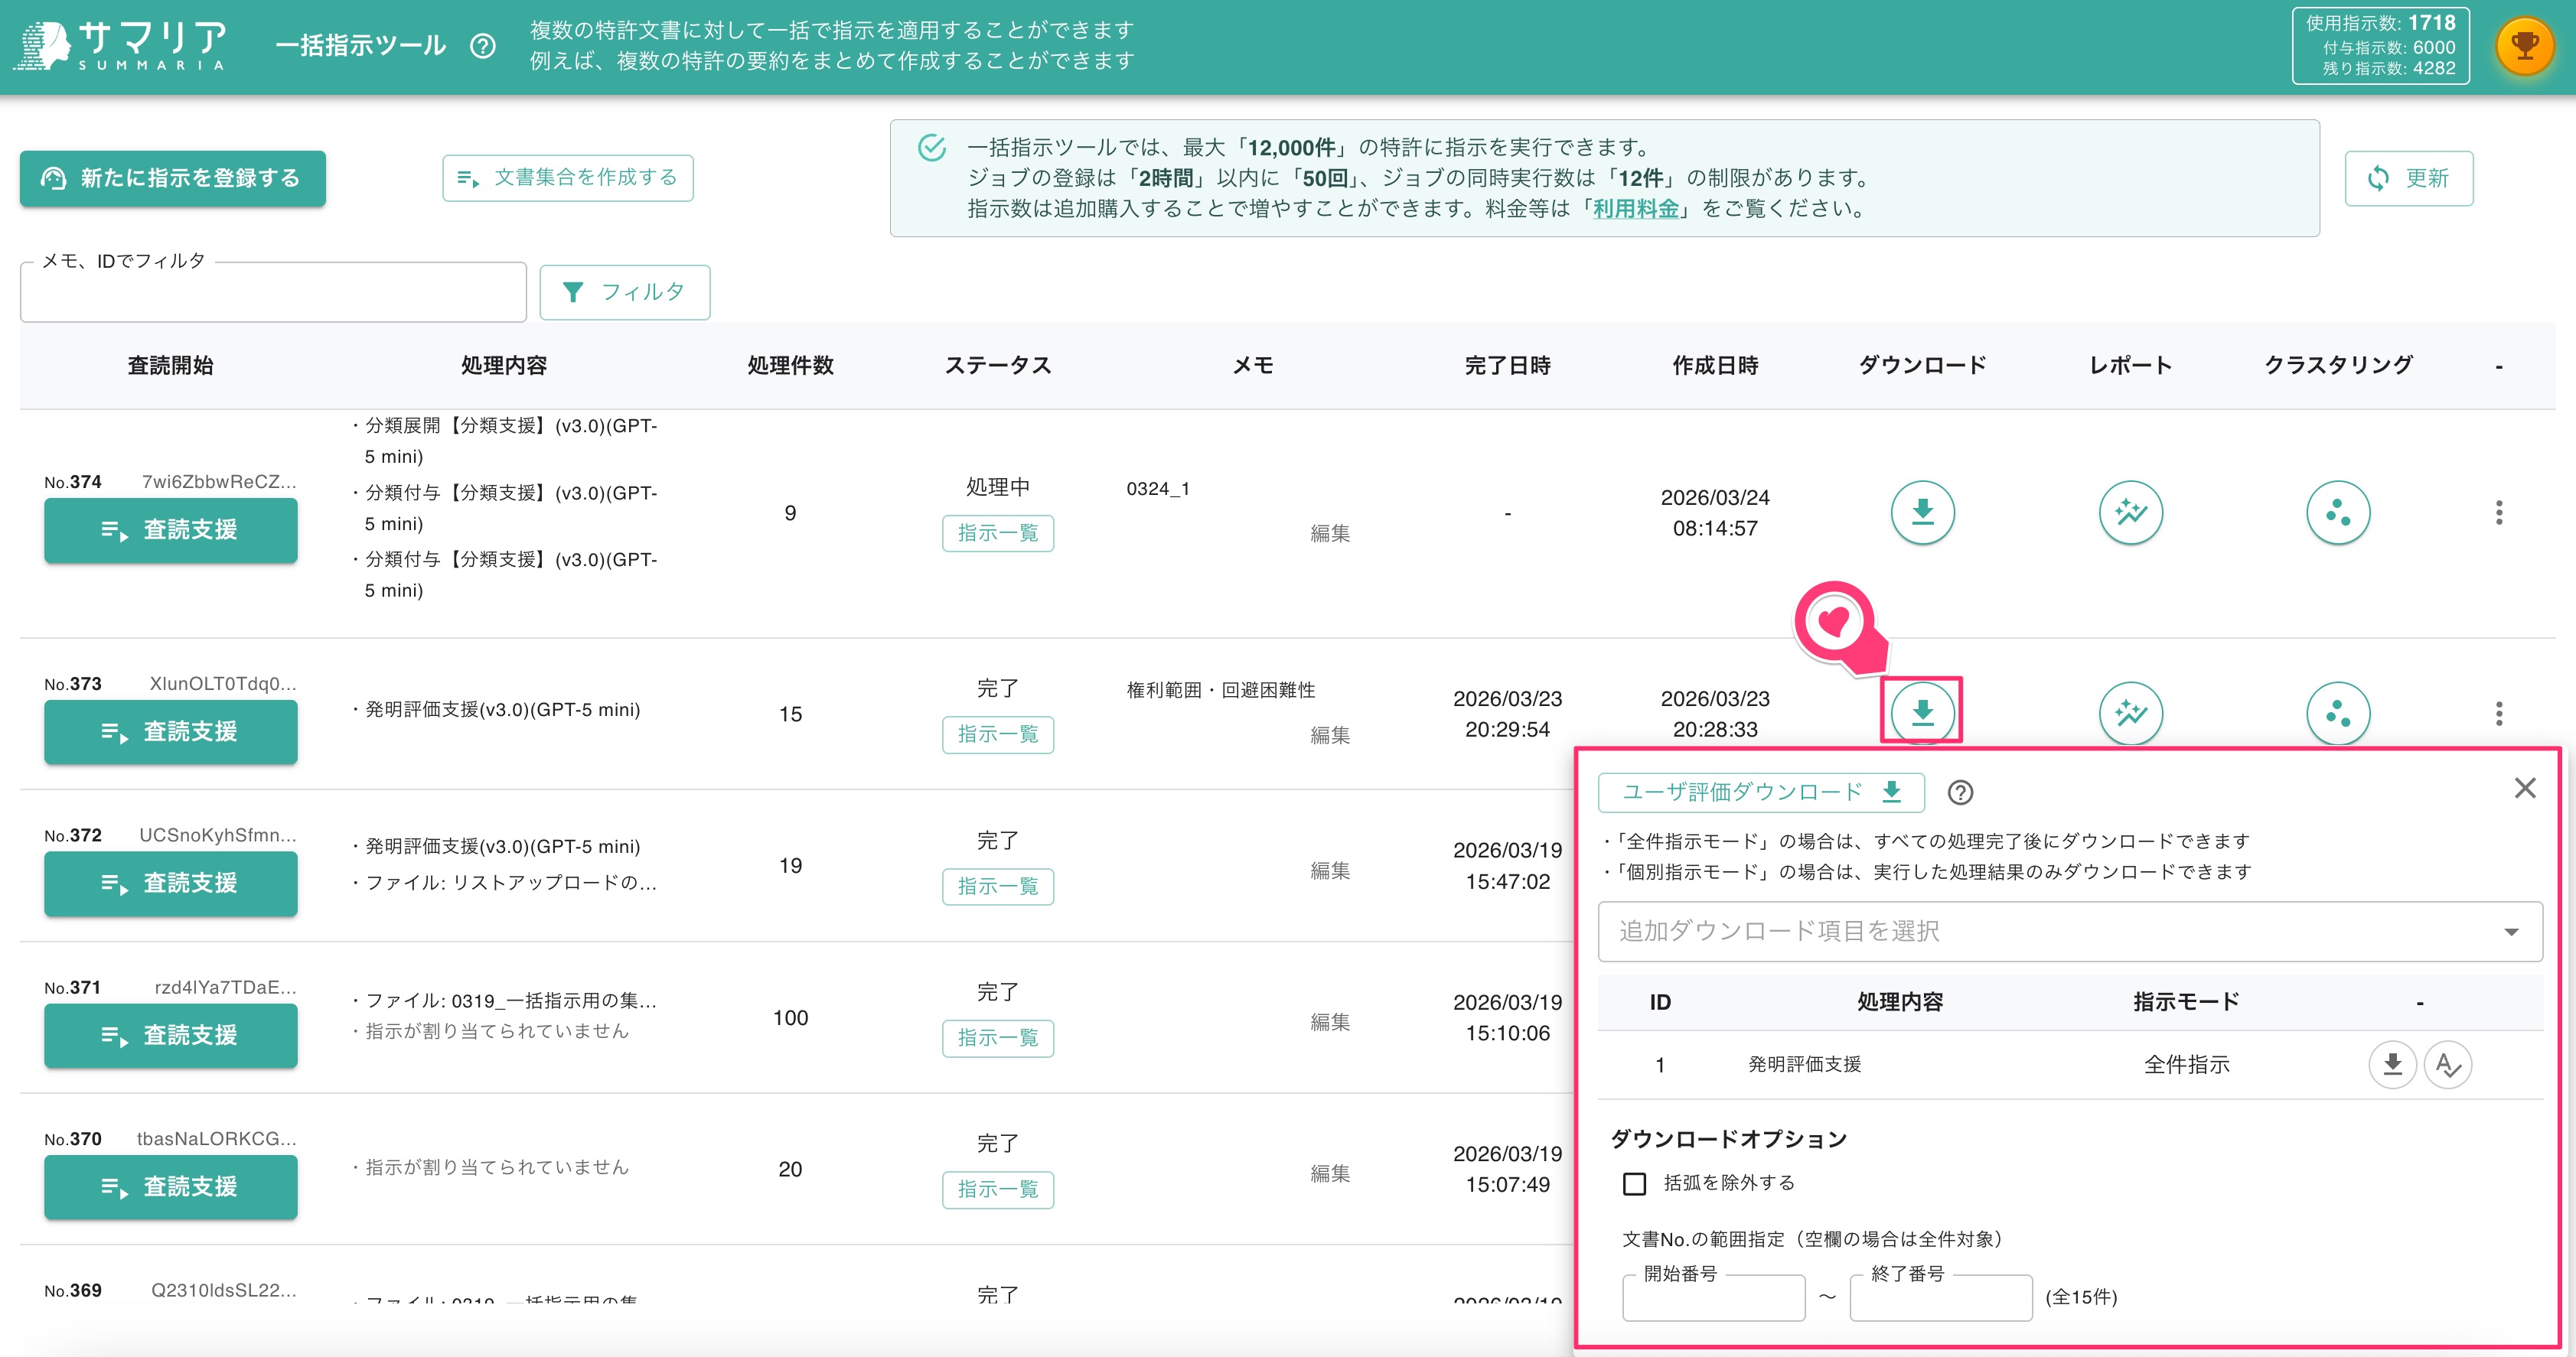Close the download options popup
Screen dimensions: 2576x1357
(x=2525, y=789)
